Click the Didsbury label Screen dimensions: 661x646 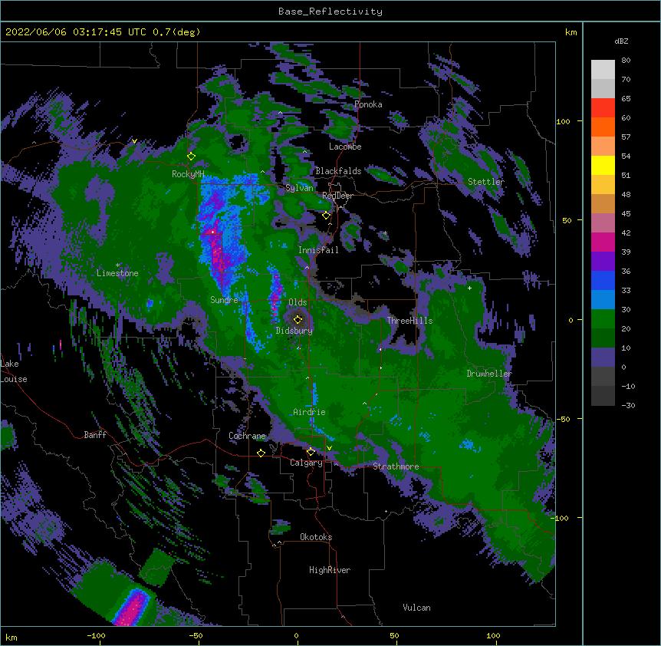294,331
